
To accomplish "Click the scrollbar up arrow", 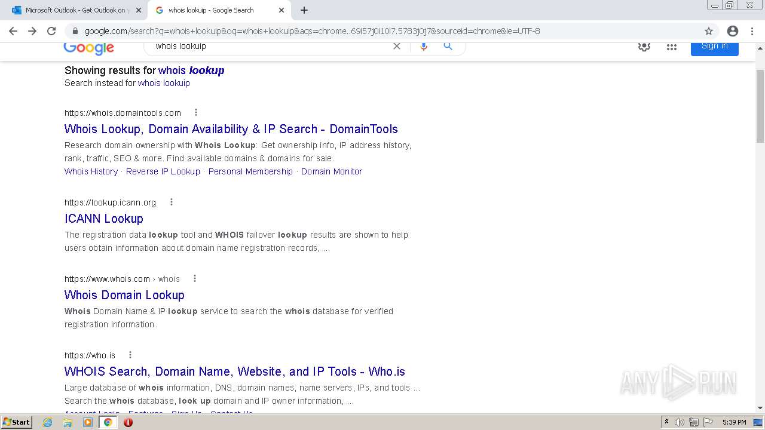I will click(760, 48).
